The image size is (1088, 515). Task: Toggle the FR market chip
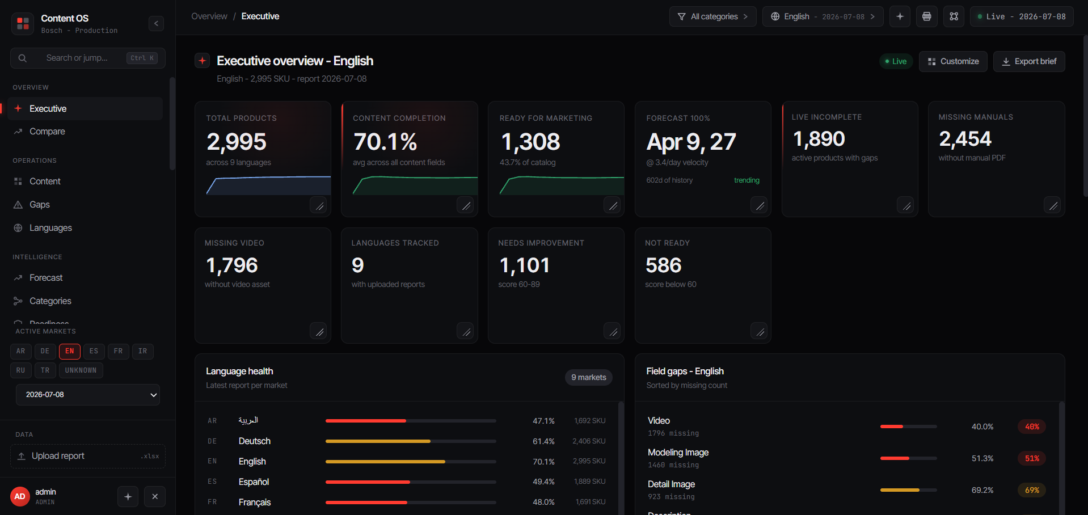[118, 351]
